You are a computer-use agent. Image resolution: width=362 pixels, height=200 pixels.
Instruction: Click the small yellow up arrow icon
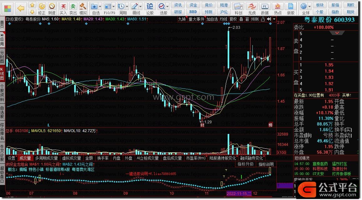[32, 5]
